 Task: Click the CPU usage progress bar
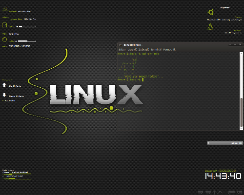(x=27, y=26)
